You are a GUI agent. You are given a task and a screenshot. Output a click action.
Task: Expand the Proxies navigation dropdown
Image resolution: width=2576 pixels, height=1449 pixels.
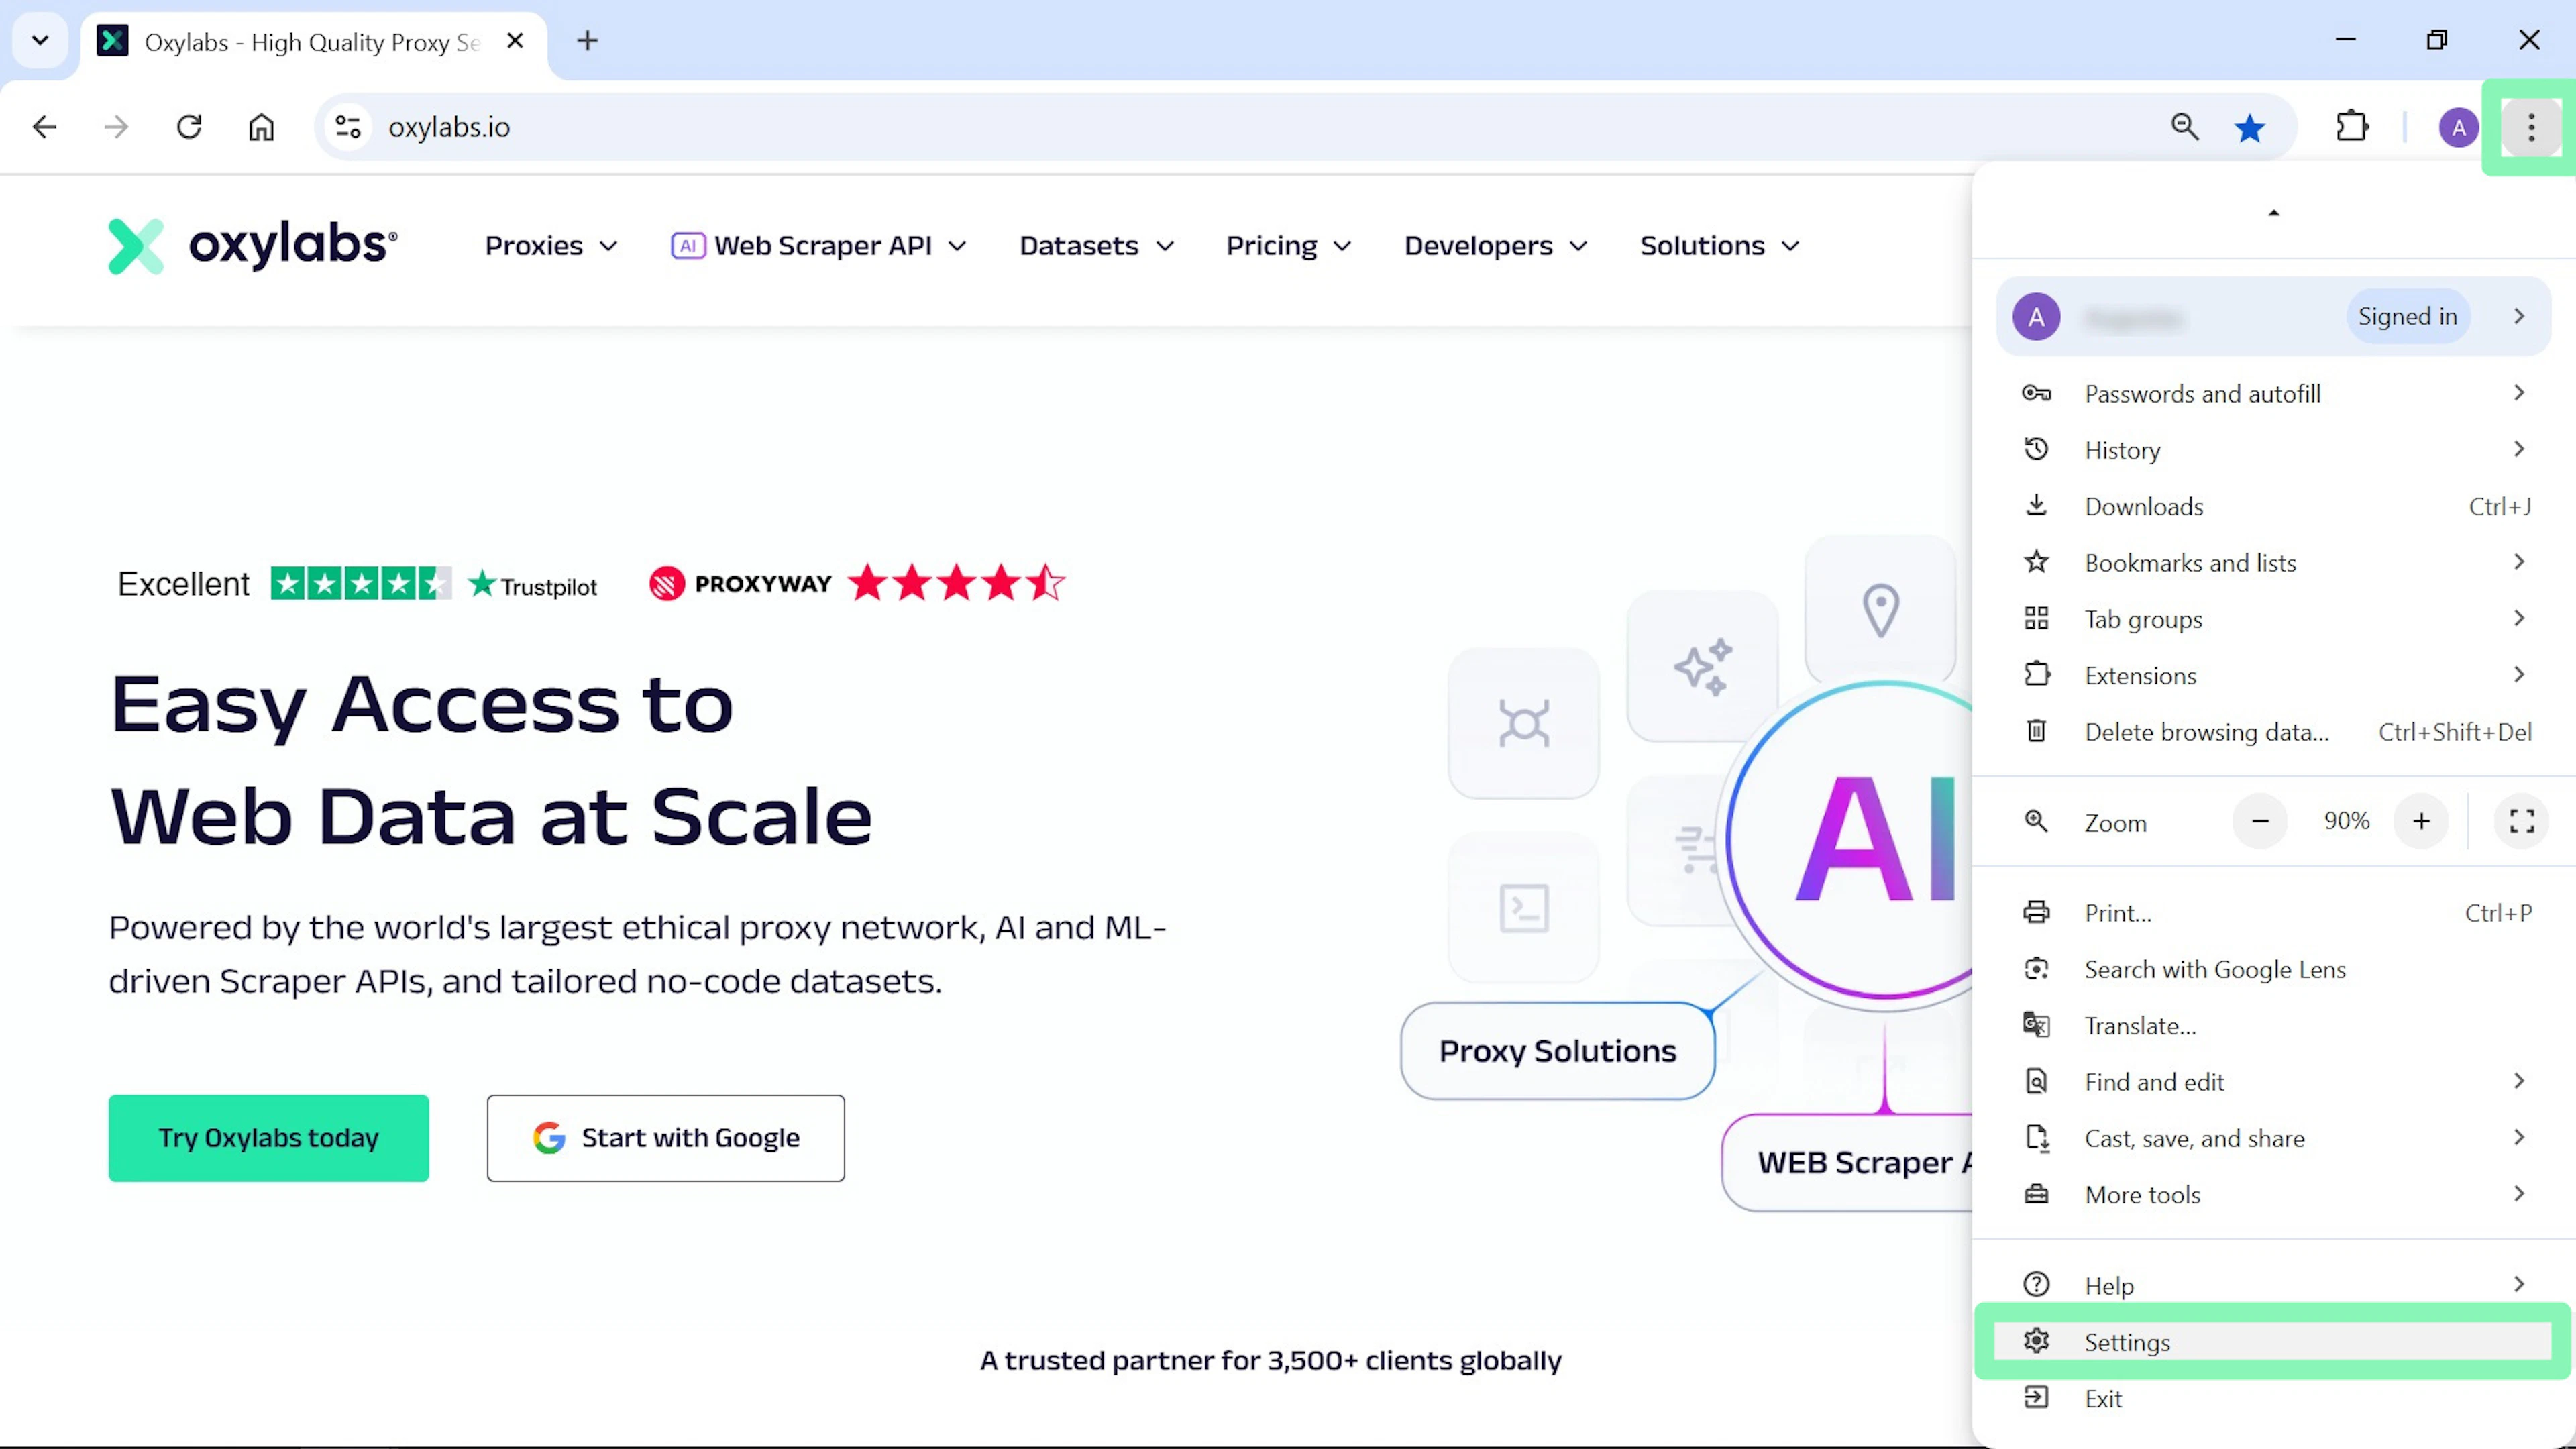551,246
